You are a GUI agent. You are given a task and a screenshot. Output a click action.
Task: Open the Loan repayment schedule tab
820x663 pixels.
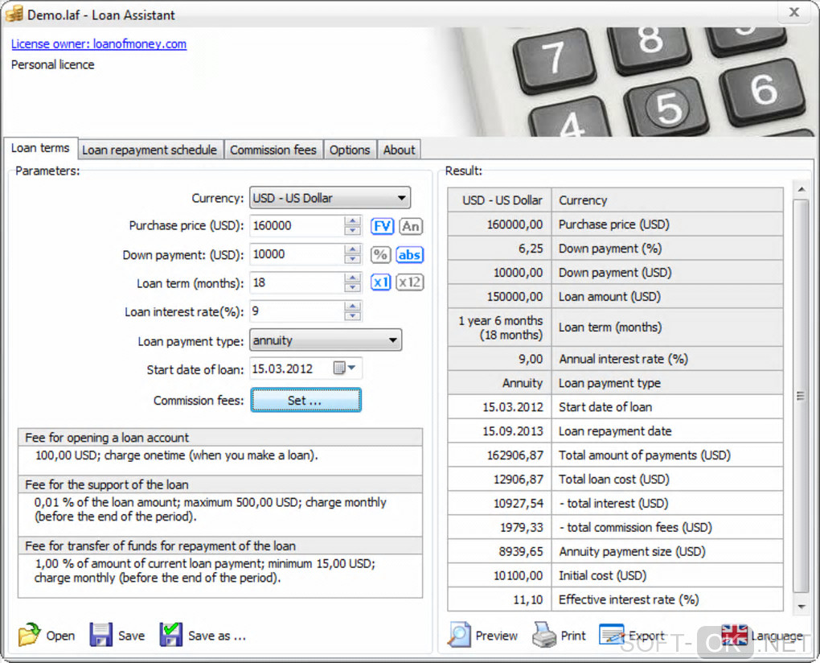[x=150, y=150]
